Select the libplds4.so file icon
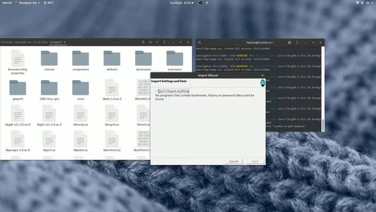376x212 pixels. pos(80,139)
